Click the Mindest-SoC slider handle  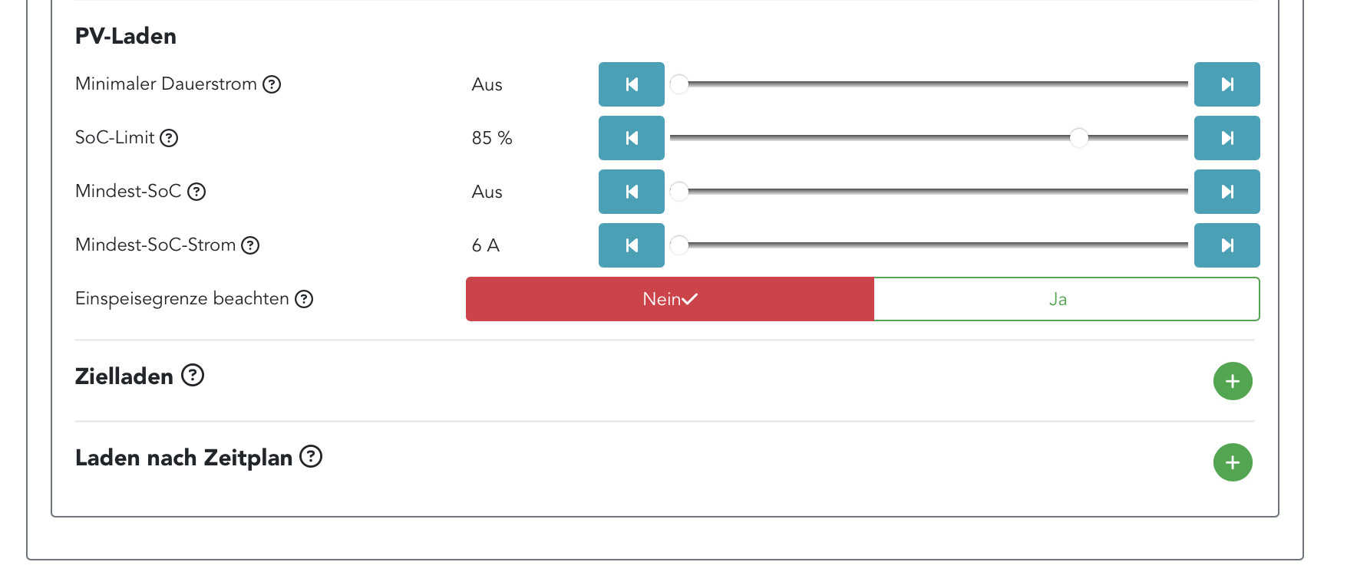point(679,192)
